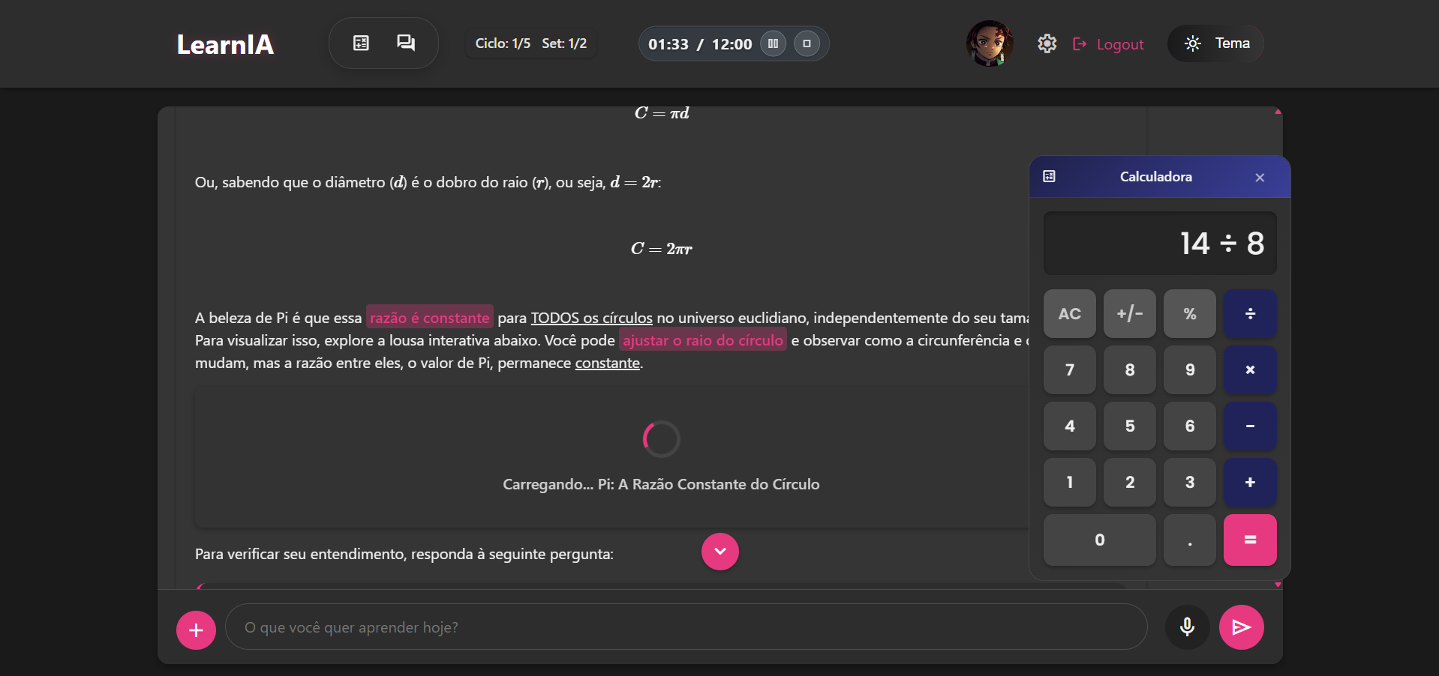Click the pink plus attachment button
This screenshot has width=1439, height=676.
point(196,630)
